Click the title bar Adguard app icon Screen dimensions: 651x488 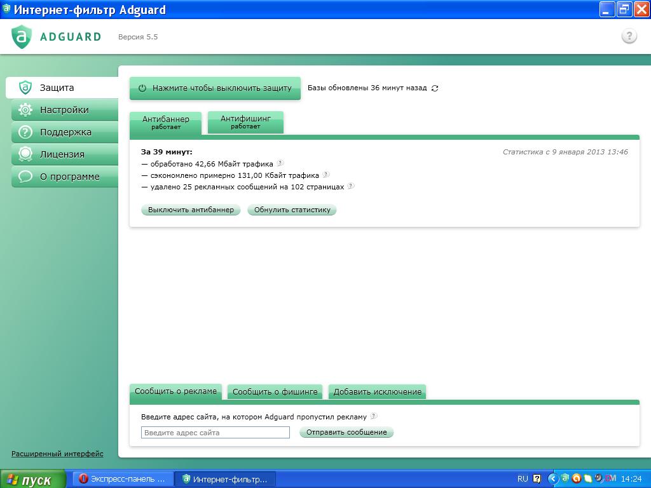pyautogui.click(x=6, y=8)
